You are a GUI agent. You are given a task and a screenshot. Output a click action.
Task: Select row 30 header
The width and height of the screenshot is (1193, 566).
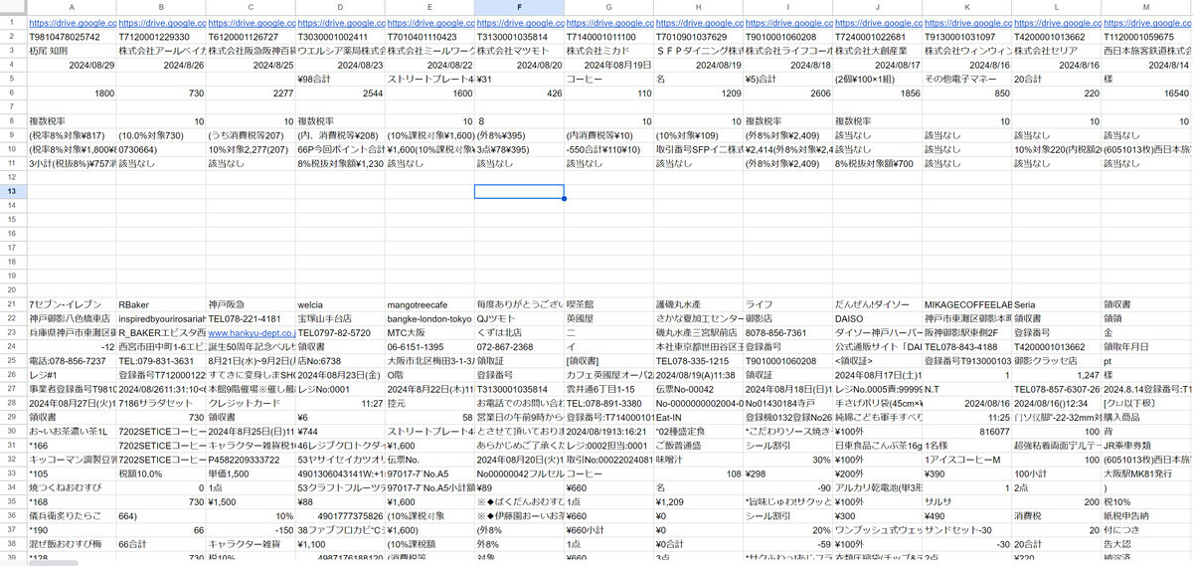[x=14, y=430]
